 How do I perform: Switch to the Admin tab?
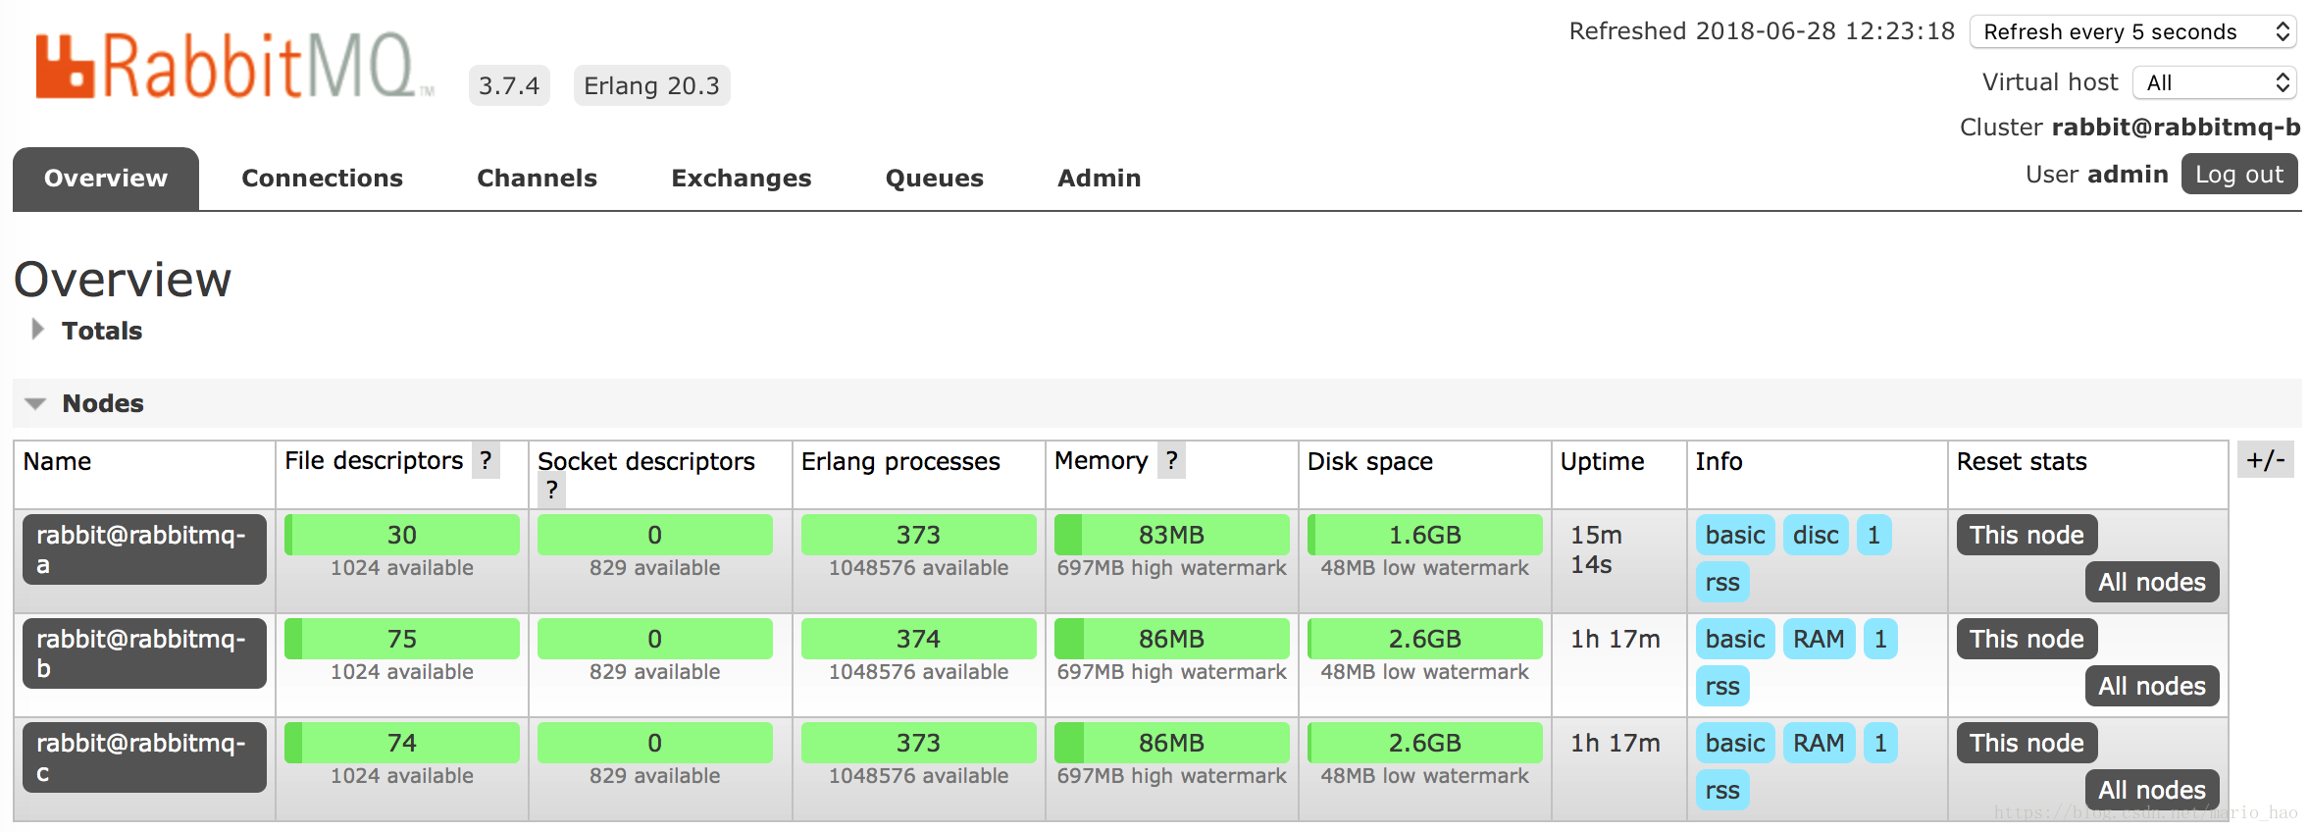(1099, 179)
